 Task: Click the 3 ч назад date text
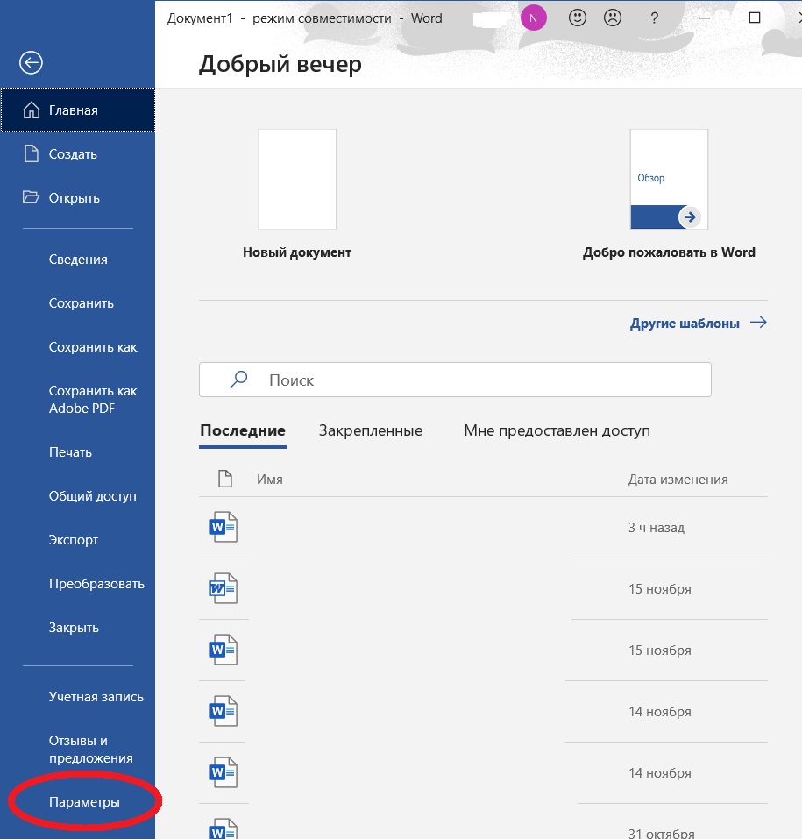(x=657, y=528)
